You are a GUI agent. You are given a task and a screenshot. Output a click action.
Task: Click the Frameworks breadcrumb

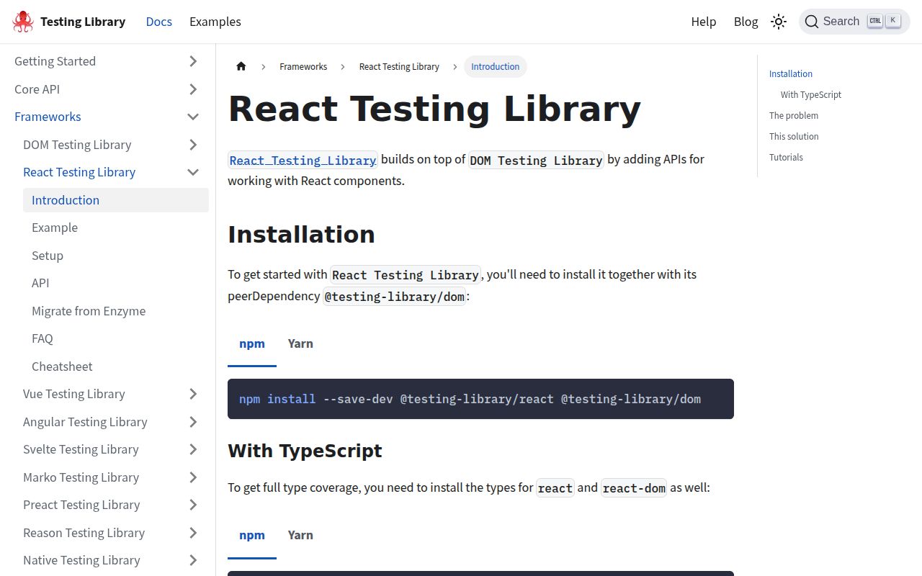coord(303,66)
